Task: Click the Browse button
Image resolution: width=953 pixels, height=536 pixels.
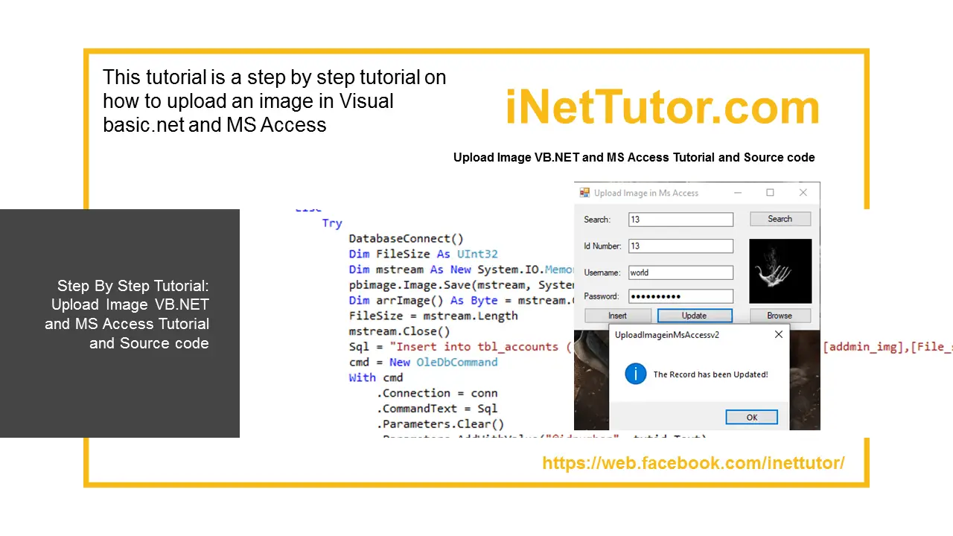Action: tap(780, 316)
